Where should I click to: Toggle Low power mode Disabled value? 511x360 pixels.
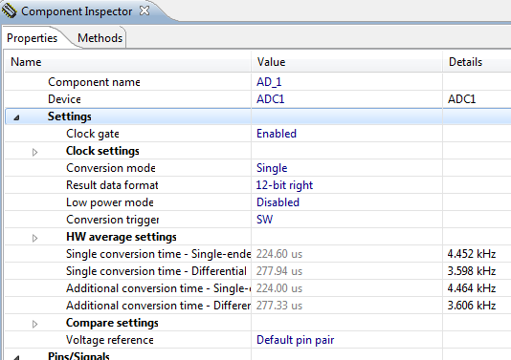click(346, 202)
